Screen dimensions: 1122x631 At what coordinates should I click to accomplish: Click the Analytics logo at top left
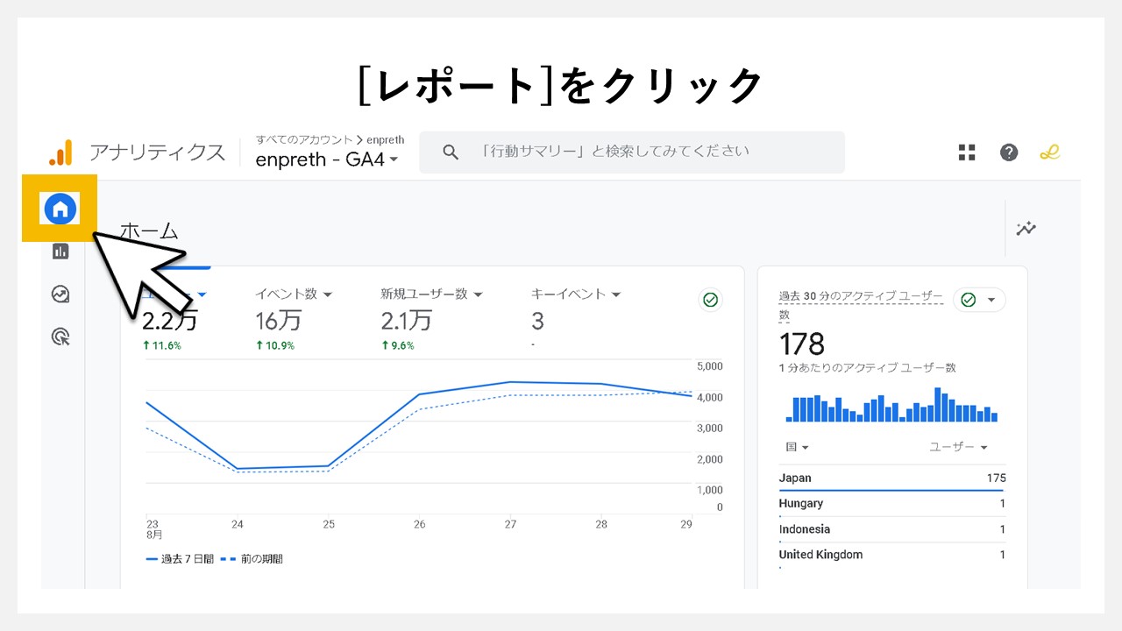click(60, 152)
